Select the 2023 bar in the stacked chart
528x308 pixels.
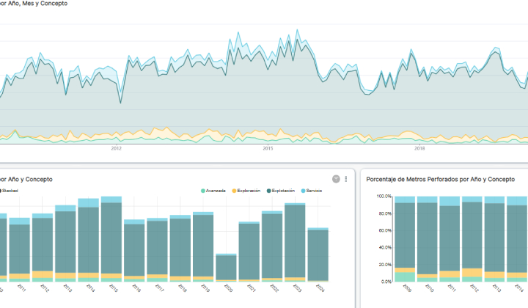tap(295, 242)
